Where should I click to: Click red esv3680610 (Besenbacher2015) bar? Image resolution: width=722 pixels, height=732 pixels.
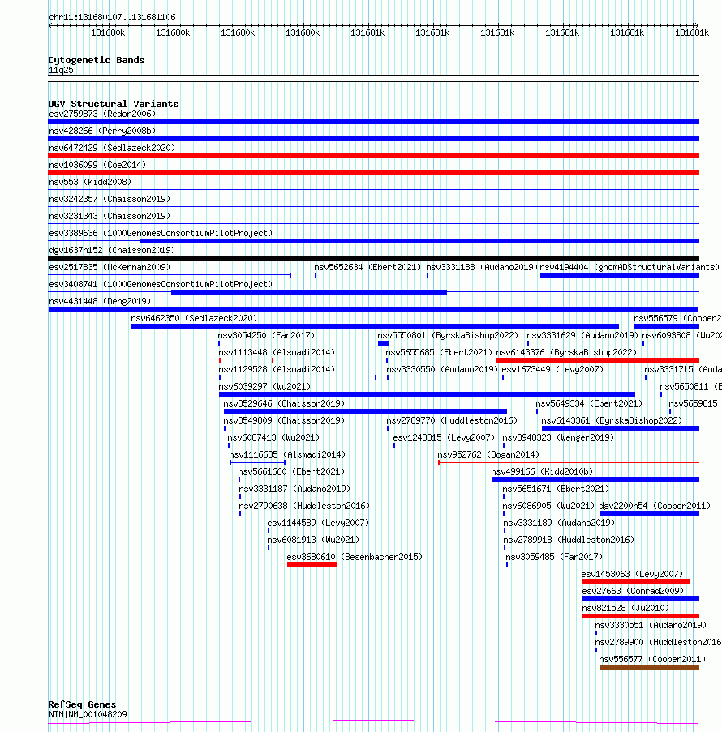pos(312,565)
